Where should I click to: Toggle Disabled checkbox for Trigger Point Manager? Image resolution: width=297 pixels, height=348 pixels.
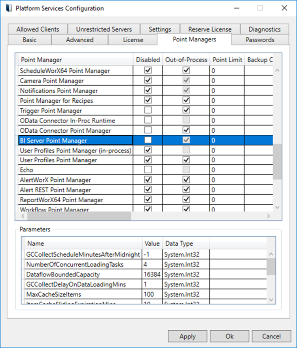tap(148, 111)
